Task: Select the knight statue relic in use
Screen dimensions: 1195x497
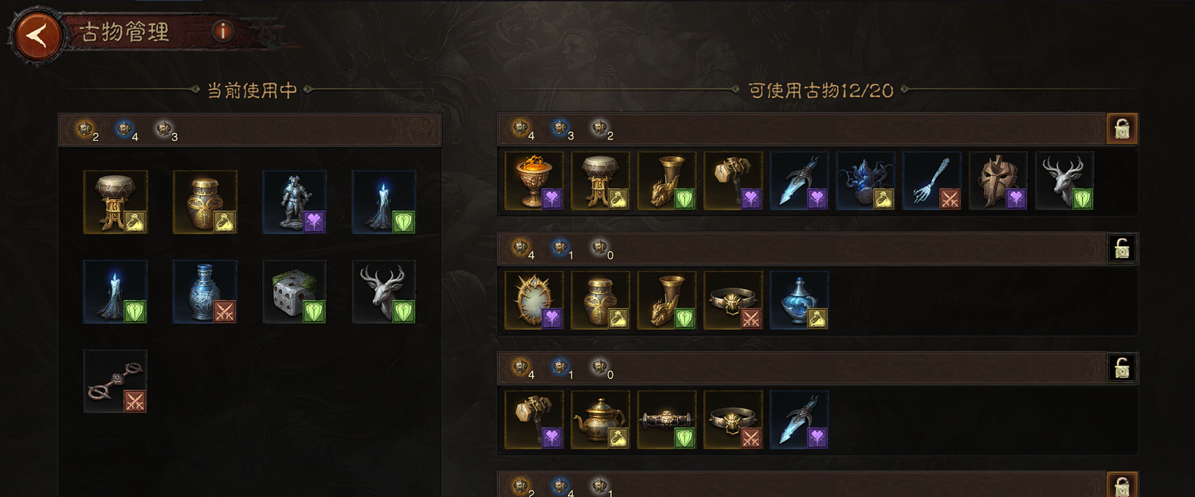Action: 295,202
